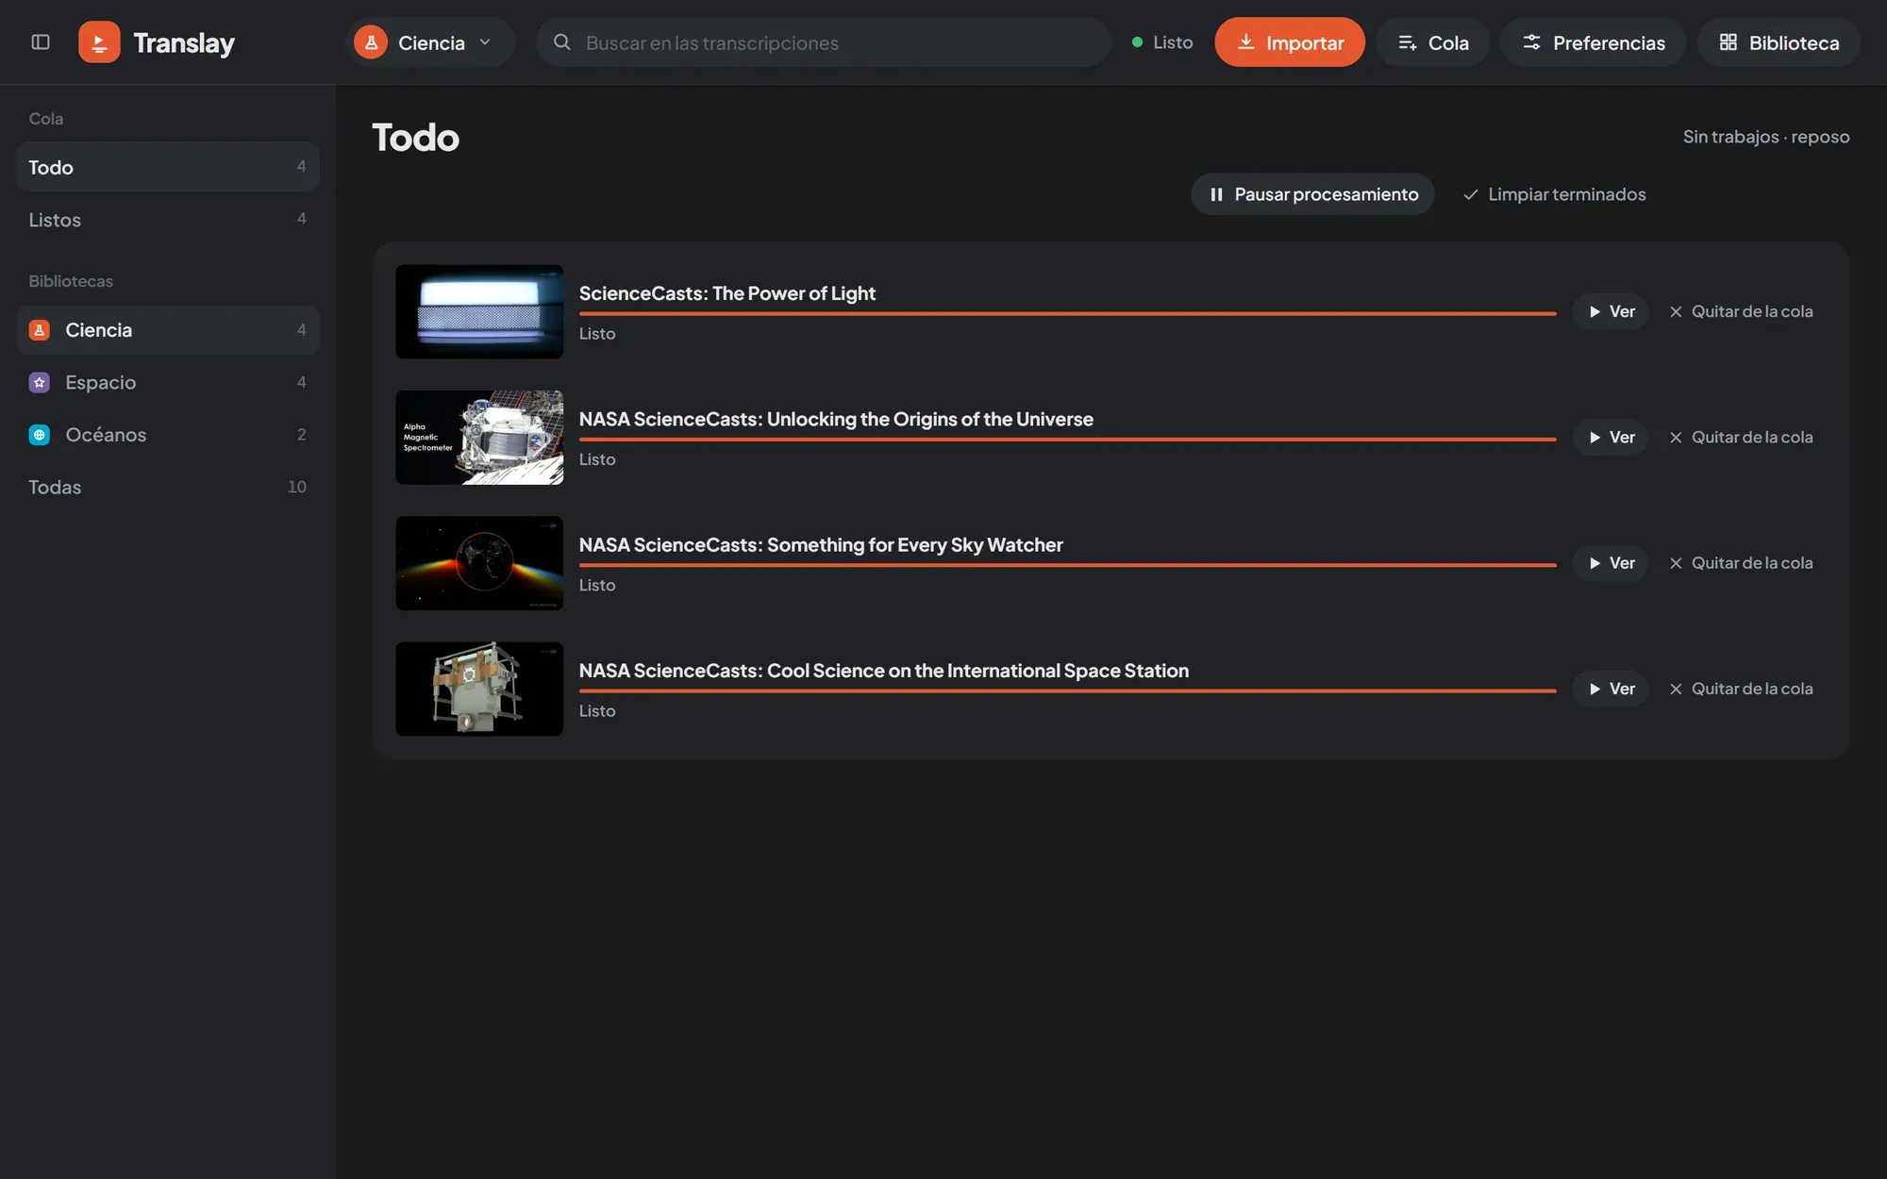
Task: Click Listo status under The Power of Light
Action: [597, 334]
